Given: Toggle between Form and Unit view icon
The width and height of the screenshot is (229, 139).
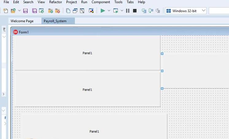Looking at the screenshot, I should (x=82, y=11).
